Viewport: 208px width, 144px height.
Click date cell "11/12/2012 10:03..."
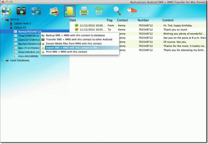click(x=92, y=29)
